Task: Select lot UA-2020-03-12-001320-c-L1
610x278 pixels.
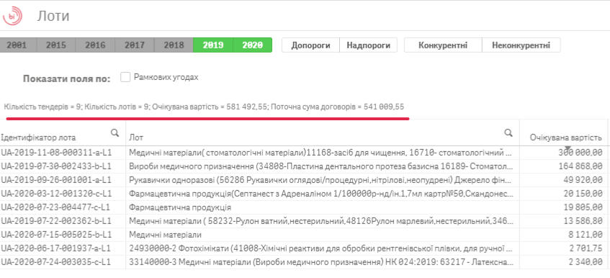Action: point(56,194)
